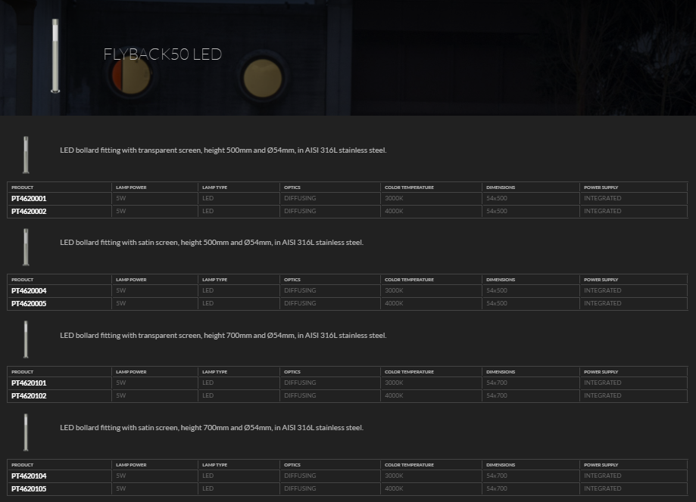Click the 3000K cell in the PT4620001 row
The width and height of the screenshot is (696, 502).
(394, 198)
